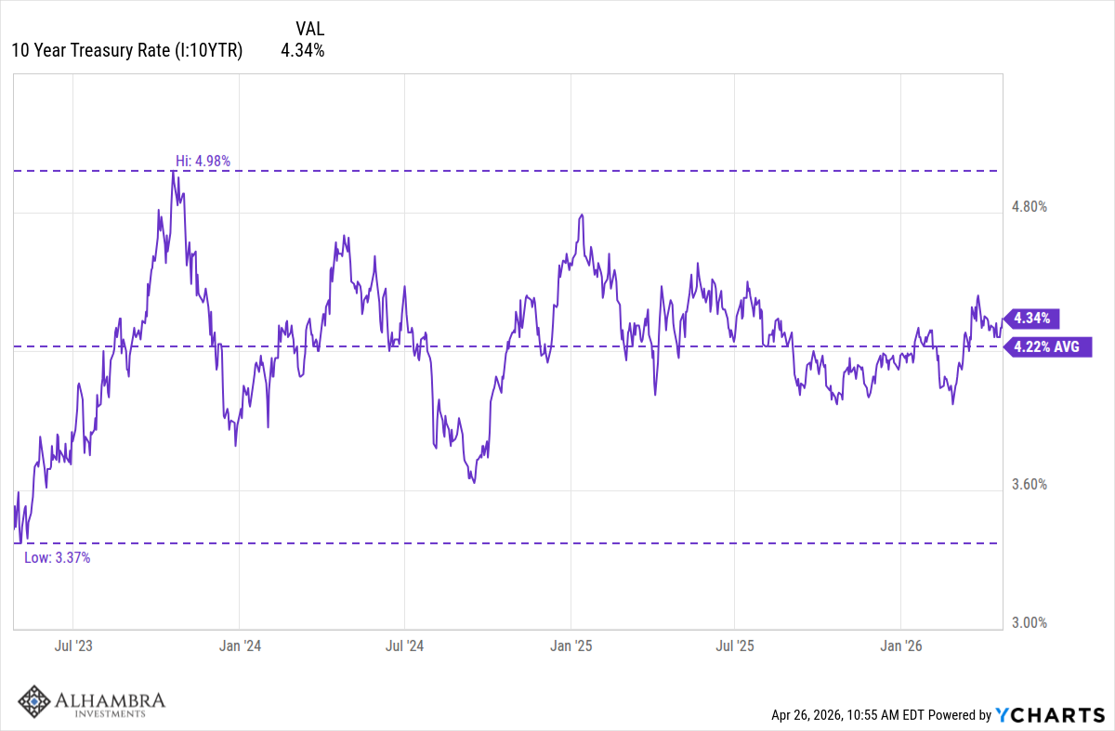Click the Low: 3.37% label

(x=57, y=557)
